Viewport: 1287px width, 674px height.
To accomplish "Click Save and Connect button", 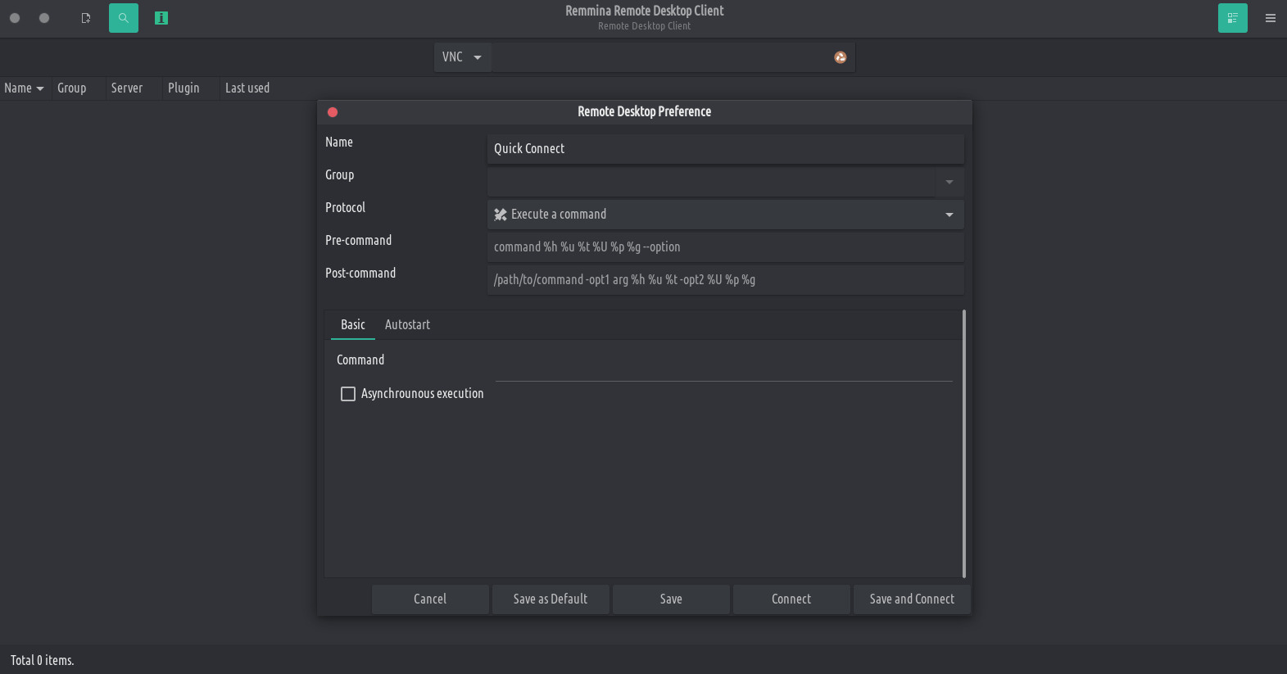I will [912, 599].
